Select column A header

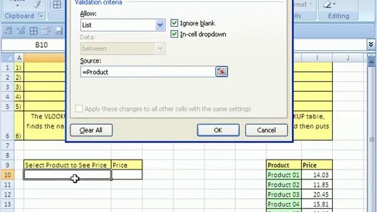tap(19, 58)
